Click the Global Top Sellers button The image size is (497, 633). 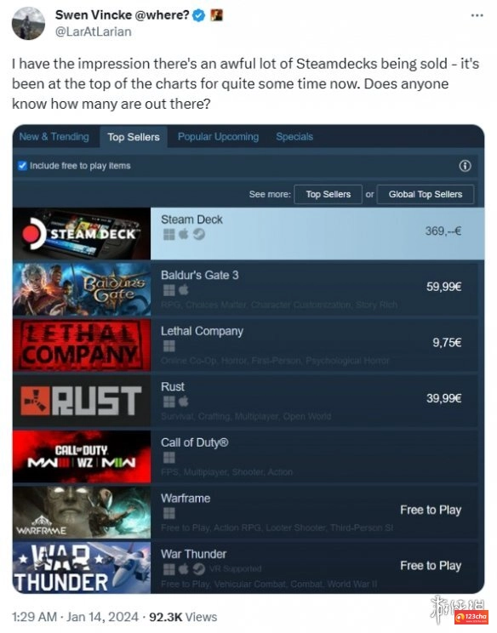coord(426,194)
